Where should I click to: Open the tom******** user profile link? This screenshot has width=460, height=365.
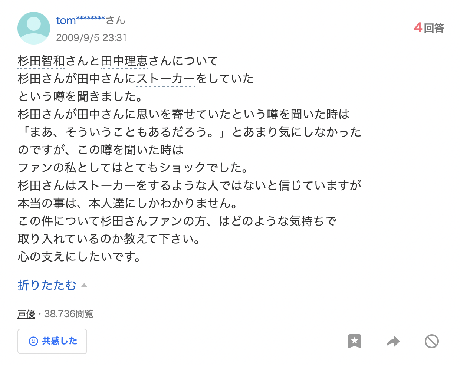[80, 20]
